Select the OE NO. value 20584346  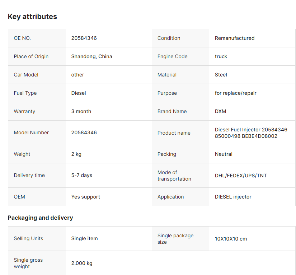tap(84, 38)
